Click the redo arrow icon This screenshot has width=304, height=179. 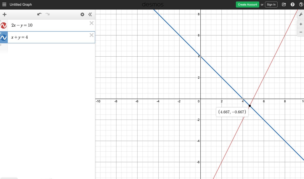48,14
